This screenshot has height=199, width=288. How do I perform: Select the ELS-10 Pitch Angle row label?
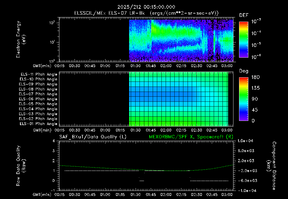coord(38,79)
